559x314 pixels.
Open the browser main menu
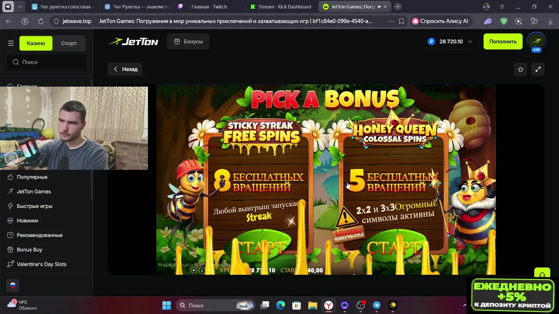502,7
